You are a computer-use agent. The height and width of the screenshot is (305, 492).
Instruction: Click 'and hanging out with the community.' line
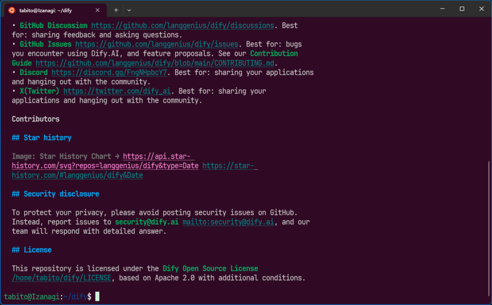(x=81, y=82)
